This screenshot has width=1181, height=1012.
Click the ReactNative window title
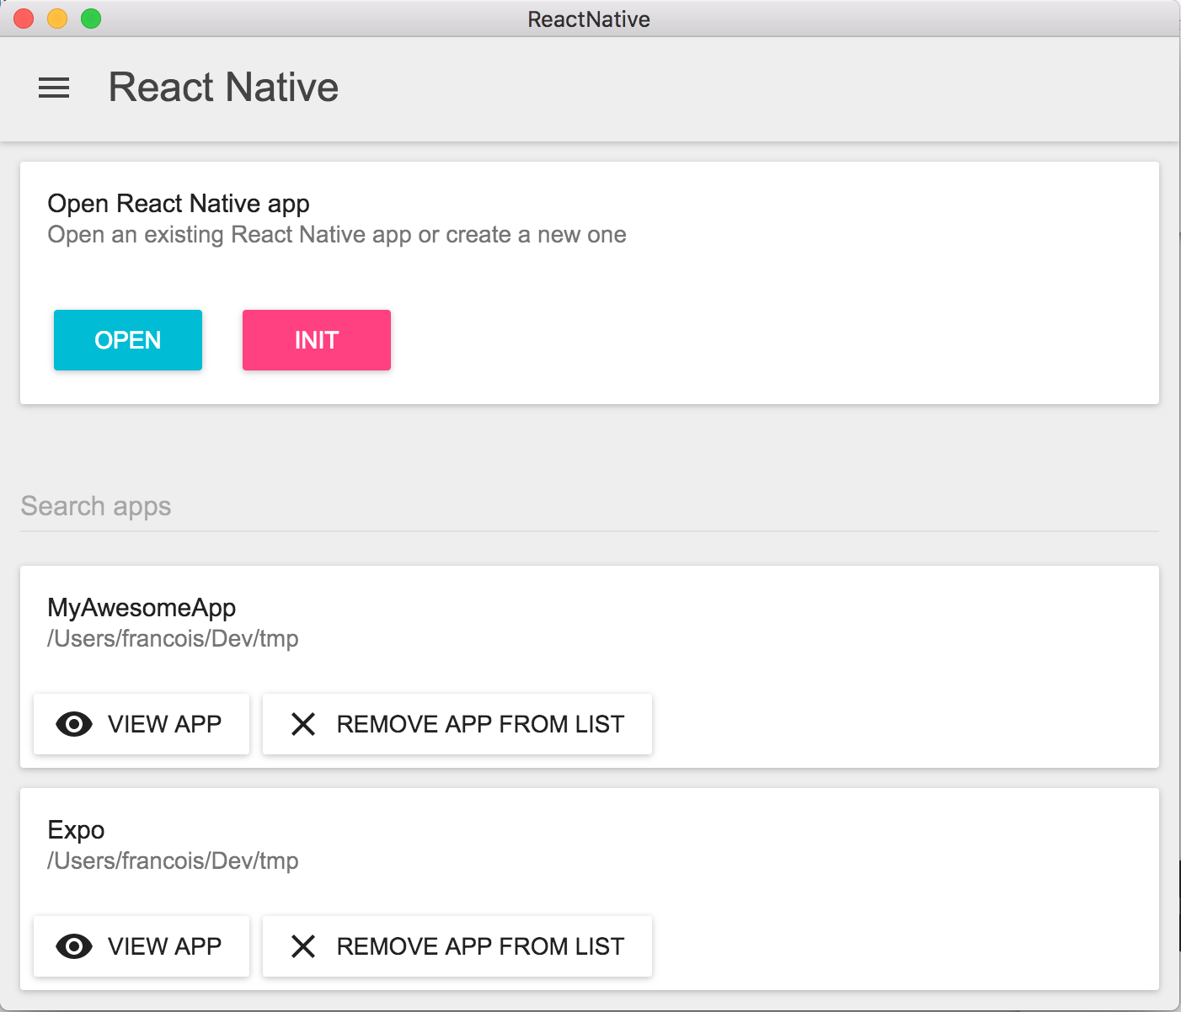point(589,19)
